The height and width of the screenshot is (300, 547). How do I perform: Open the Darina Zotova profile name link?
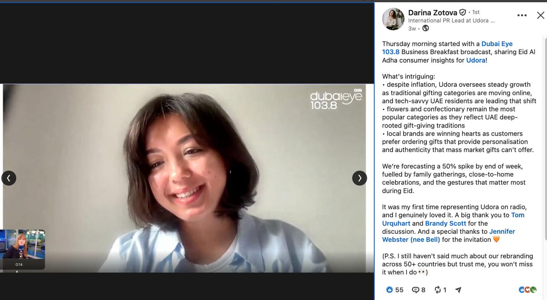tap(432, 12)
